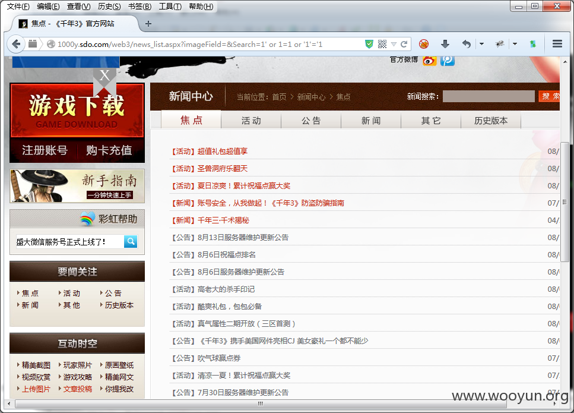Switch to the 活动 news tab

click(251, 121)
